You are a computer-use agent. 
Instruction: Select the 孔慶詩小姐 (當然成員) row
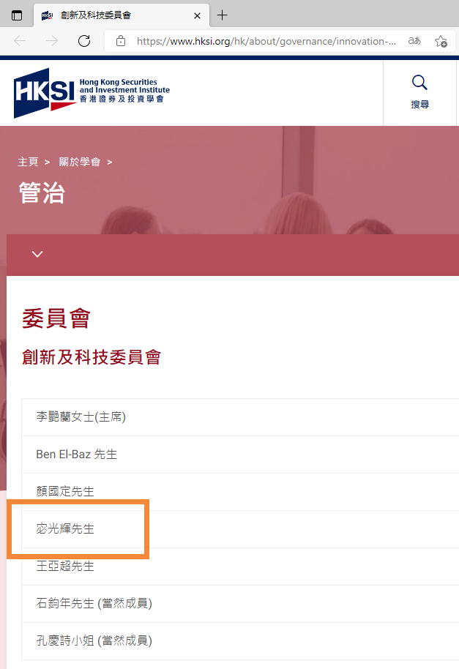(x=240, y=641)
